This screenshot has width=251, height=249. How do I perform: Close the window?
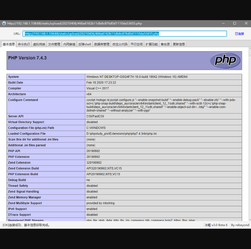point(246,23)
